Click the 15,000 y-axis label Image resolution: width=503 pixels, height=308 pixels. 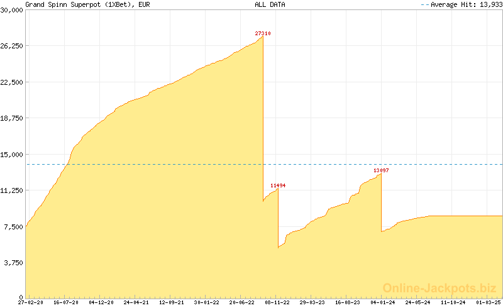point(12,154)
